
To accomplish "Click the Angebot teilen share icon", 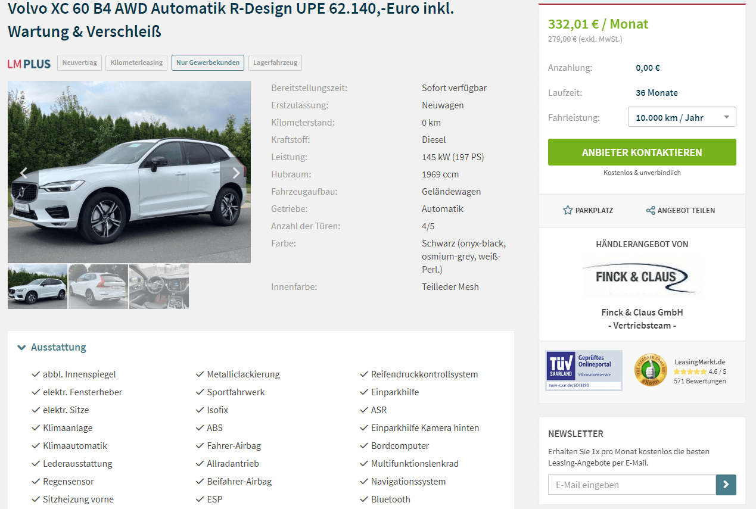I will coord(651,210).
